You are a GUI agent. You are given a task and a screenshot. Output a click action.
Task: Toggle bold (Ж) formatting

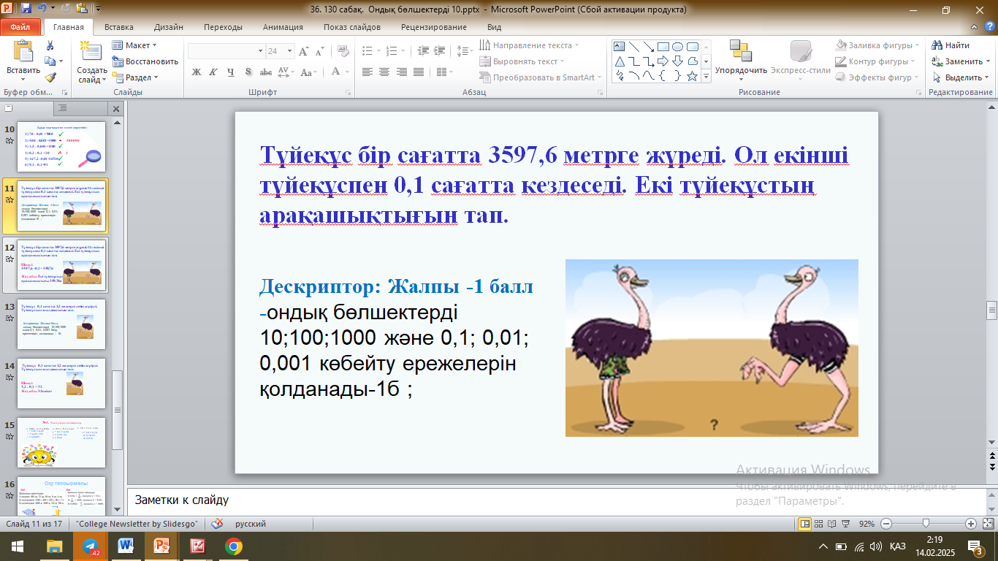tap(196, 72)
